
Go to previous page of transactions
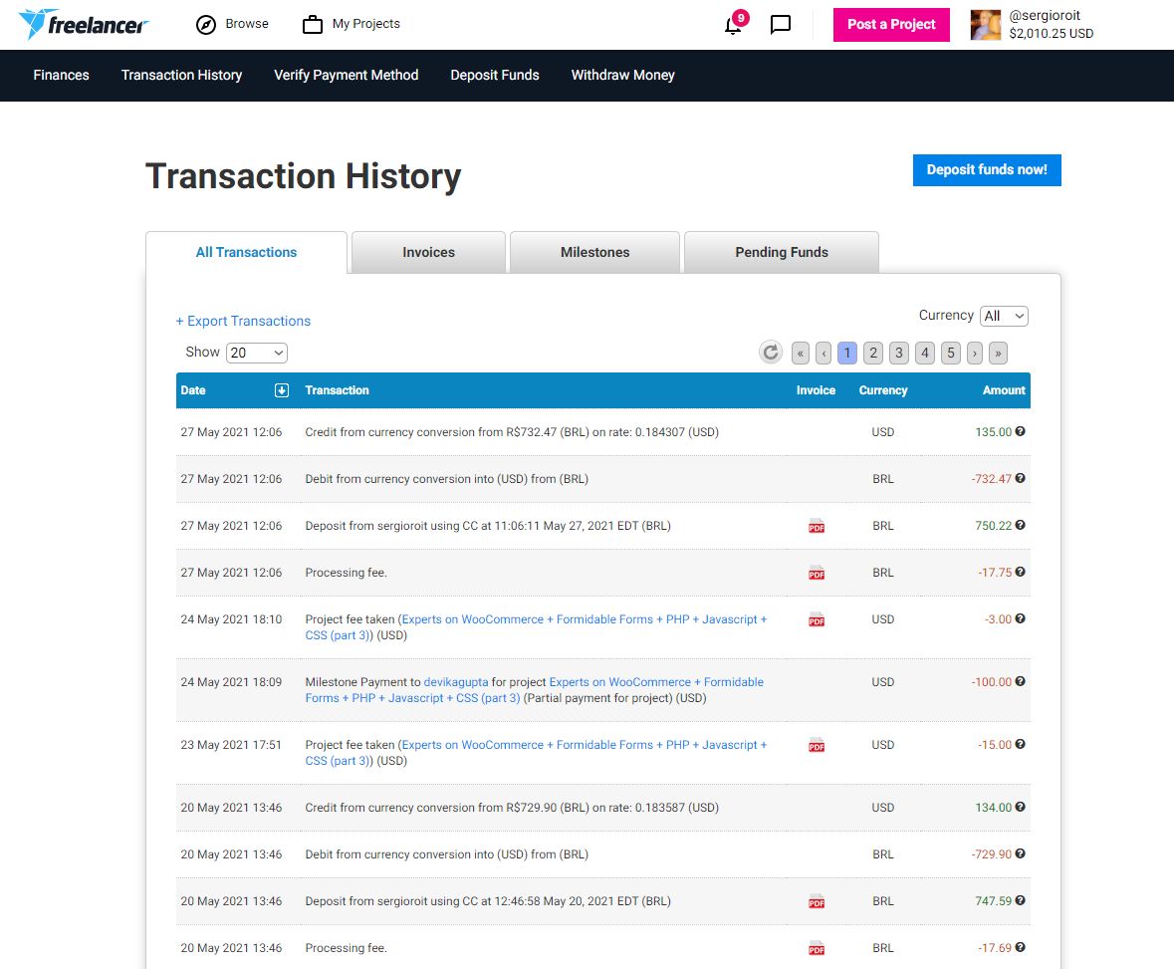pos(823,353)
